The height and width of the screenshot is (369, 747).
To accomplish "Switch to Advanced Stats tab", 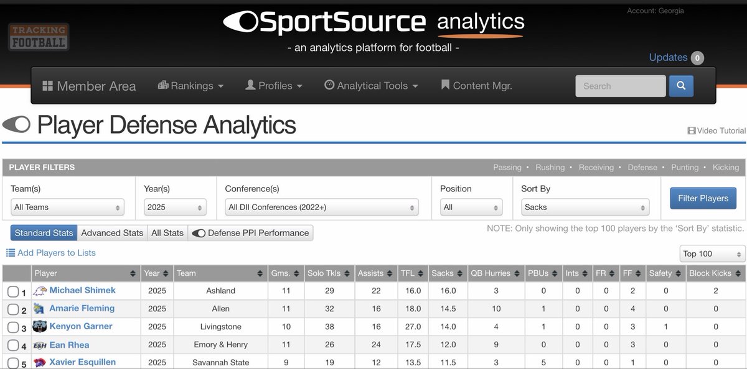I will point(112,233).
